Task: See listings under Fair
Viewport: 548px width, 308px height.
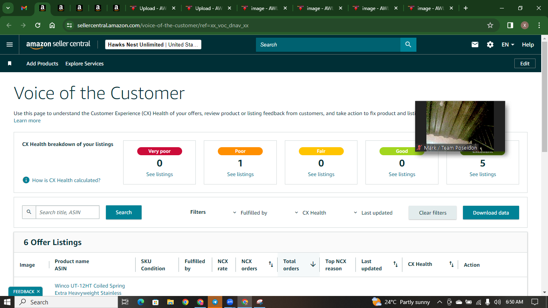Action: pos(321,174)
